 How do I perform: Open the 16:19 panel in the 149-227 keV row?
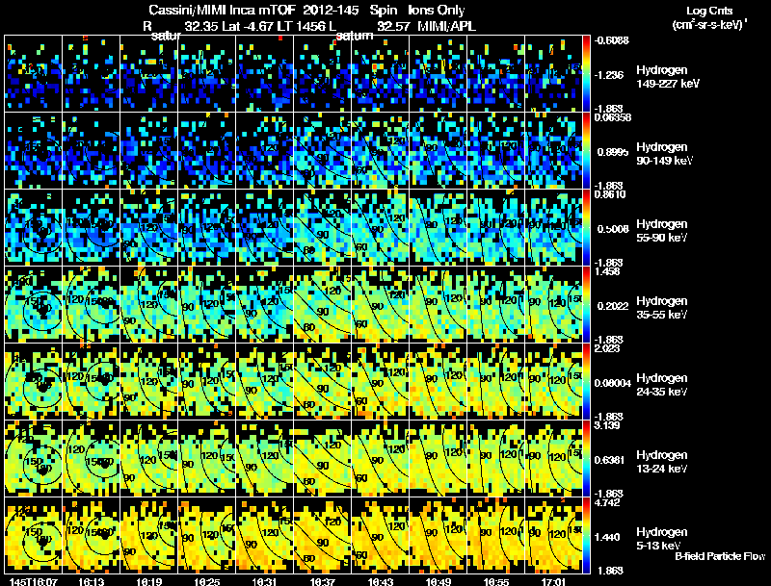[149, 73]
